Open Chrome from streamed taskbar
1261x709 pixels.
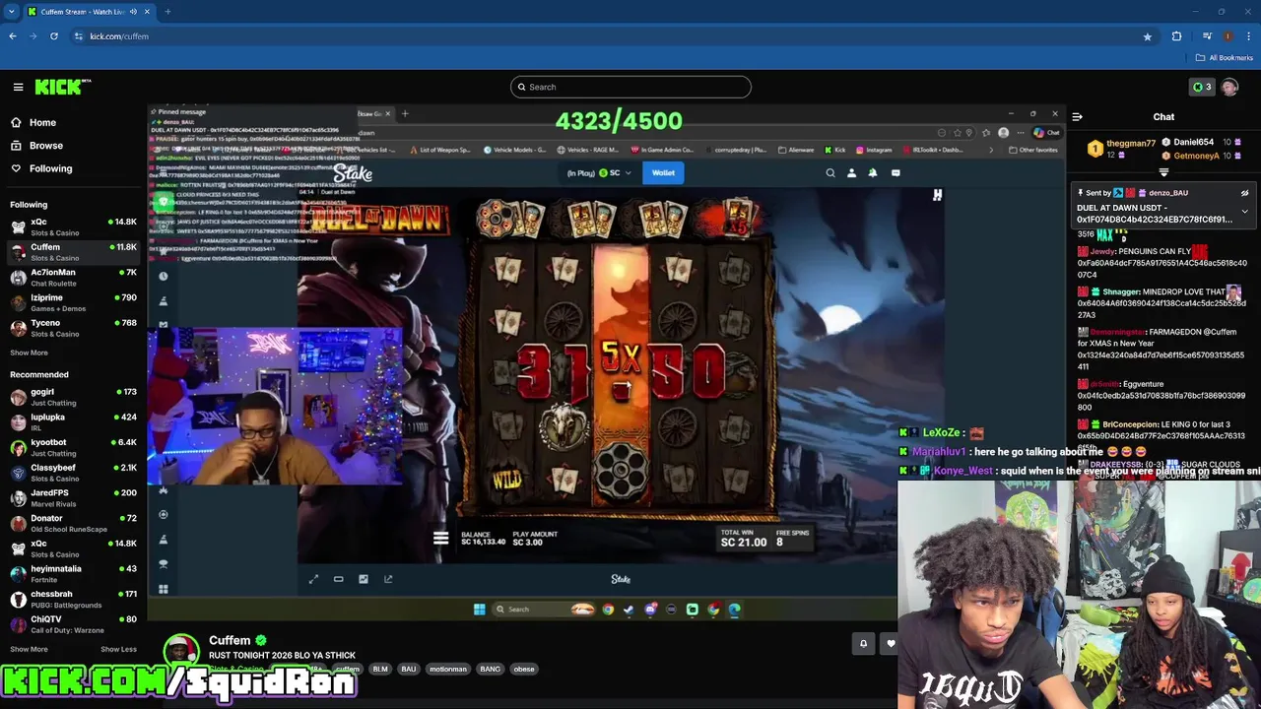pyautogui.click(x=608, y=610)
